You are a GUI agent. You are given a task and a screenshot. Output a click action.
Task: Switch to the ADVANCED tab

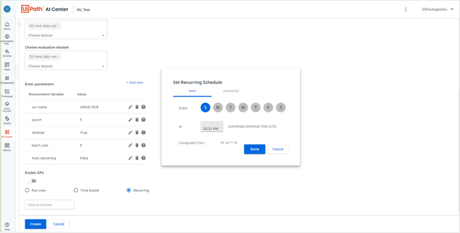(231, 91)
